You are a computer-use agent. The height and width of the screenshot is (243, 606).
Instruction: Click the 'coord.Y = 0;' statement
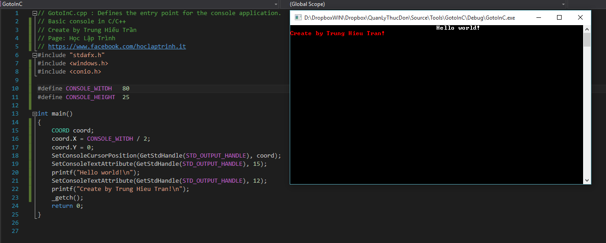(x=73, y=148)
